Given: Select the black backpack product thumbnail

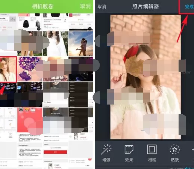Looking at the screenshot, I should point(30,22).
